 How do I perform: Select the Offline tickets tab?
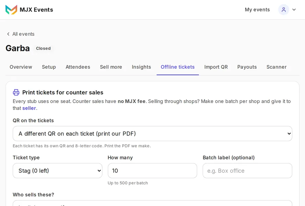[178, 67]
